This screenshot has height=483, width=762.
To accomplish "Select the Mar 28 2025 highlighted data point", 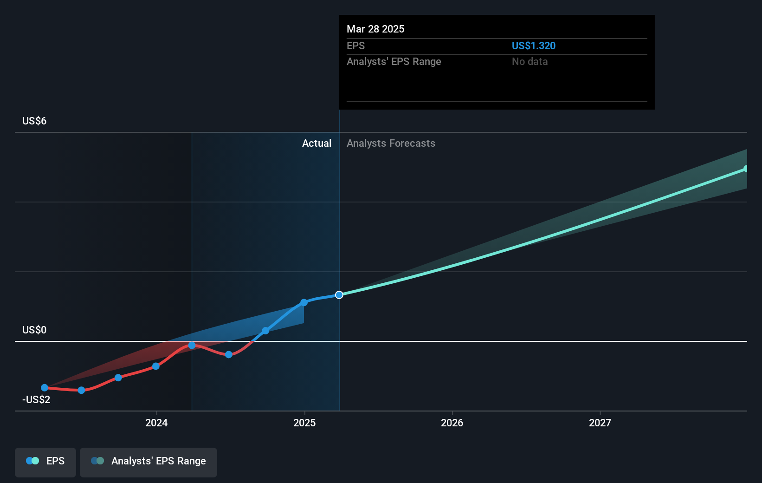I will pos(339,295).
